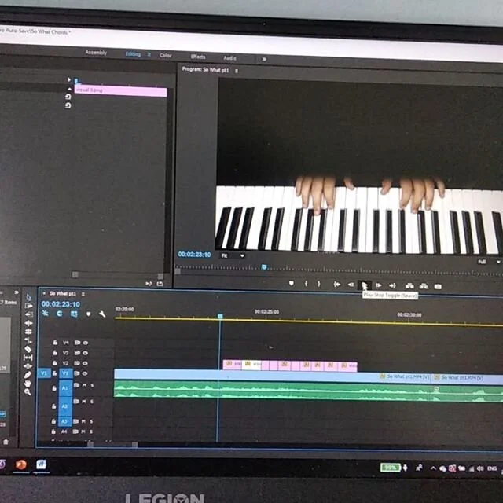Expand workspace overflow double chevron
The width and height of the screenshot is (503, 503).
tap(264, 59)
